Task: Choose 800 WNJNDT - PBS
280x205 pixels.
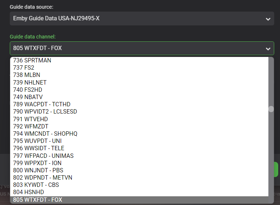Action: pyautogui.click(x=139, y=170)
